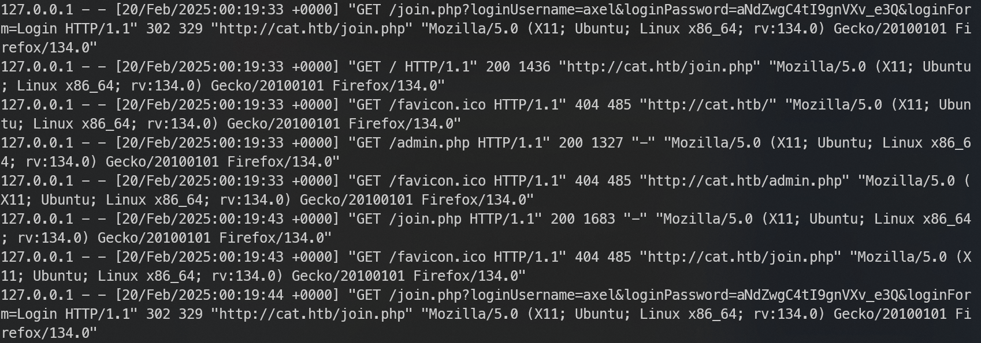Select the timestamp of the 1683-byte join.php request
This screenshot has height=343, width=981.
(x=228, y=219)
